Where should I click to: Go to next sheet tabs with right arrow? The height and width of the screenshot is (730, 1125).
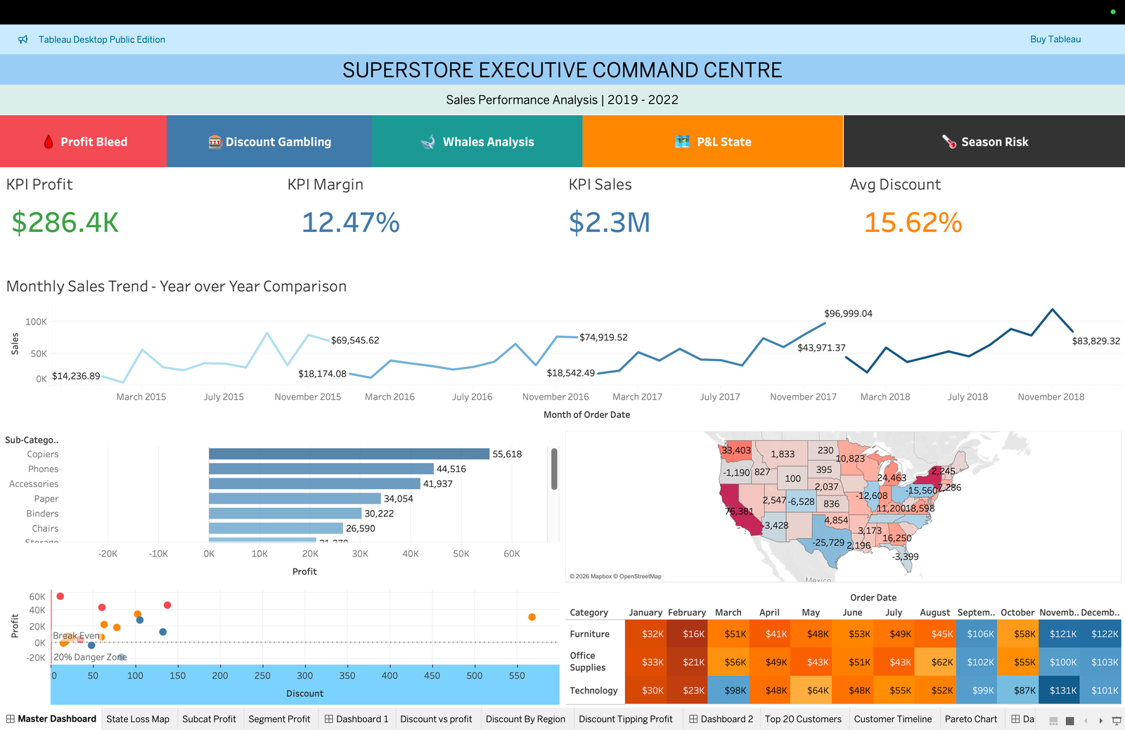[x=1101, y=721]
